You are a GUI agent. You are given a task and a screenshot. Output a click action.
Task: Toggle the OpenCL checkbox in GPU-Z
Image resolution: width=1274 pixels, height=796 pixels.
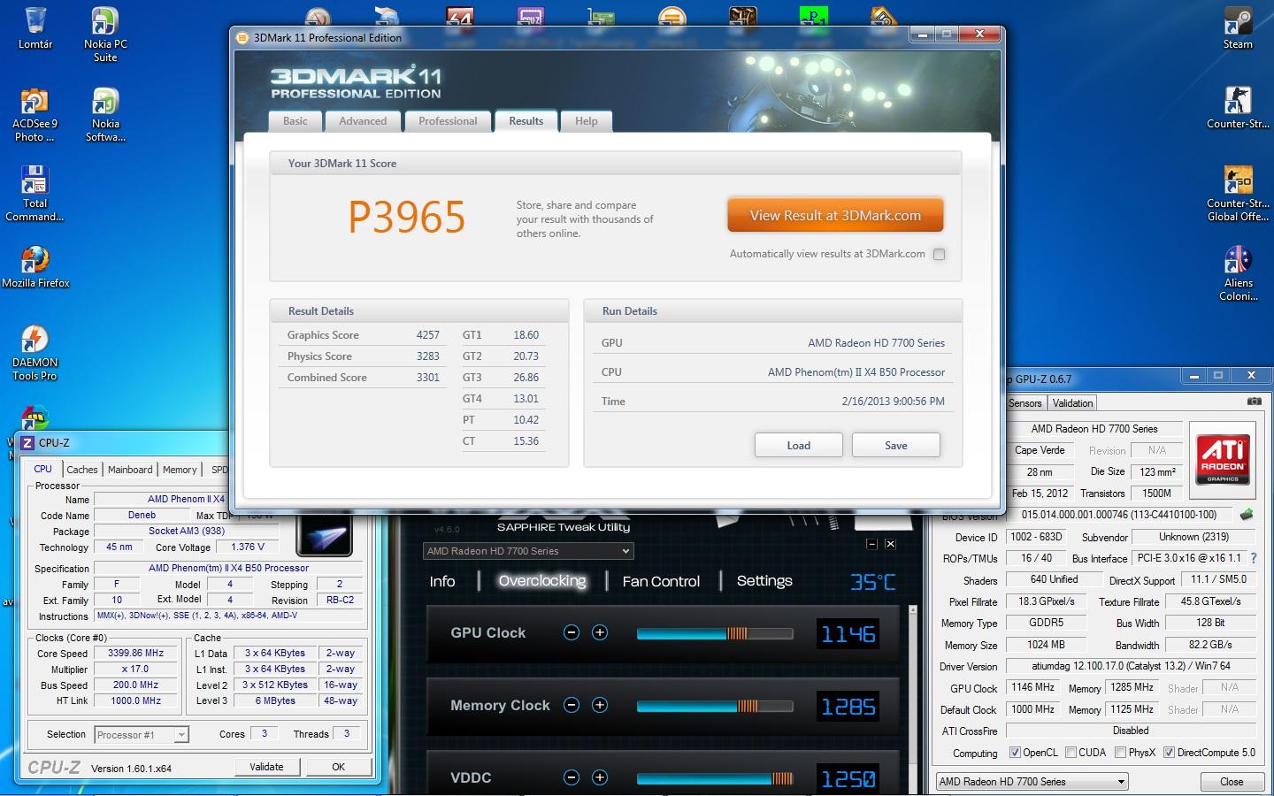(x=1015, y=753)
